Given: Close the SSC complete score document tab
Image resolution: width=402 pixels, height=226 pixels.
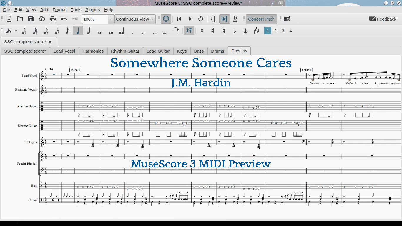Looking at the screenshot, I should pos(50,42).
